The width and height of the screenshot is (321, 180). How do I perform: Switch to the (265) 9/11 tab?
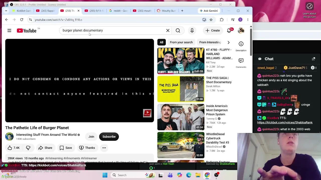click(95, 11)
